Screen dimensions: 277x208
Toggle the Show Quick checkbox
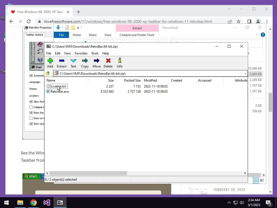(x=31, y=123)
